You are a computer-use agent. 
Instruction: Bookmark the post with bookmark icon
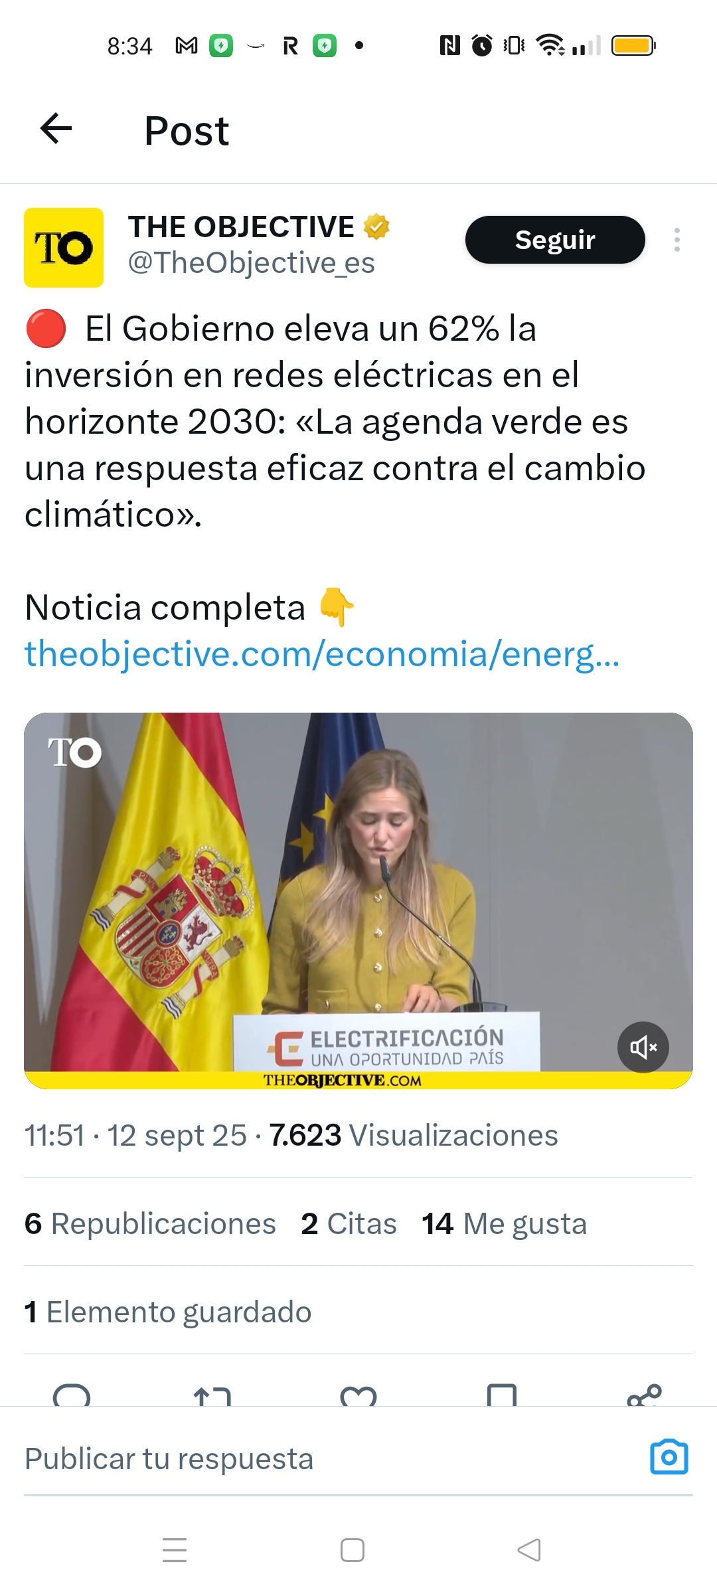[502, 1395]
